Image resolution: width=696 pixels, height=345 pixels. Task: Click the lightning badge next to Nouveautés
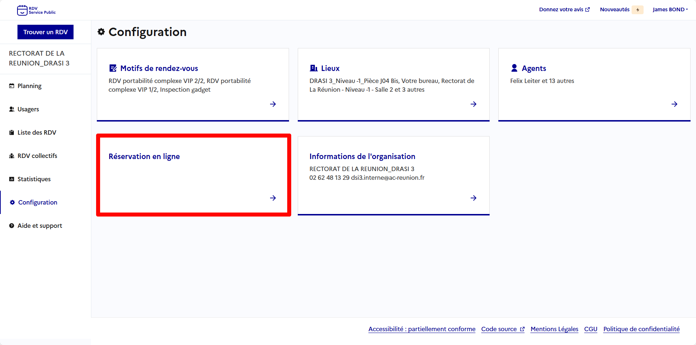tap(637, 10)
